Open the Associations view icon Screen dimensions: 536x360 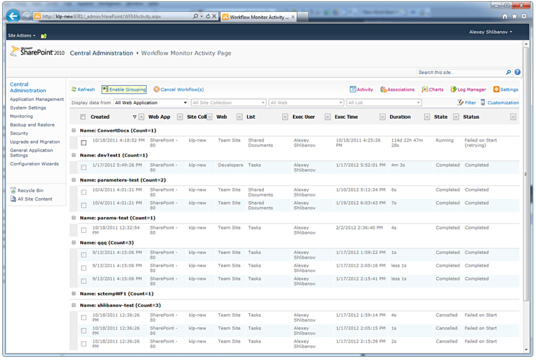pos(383,89)
